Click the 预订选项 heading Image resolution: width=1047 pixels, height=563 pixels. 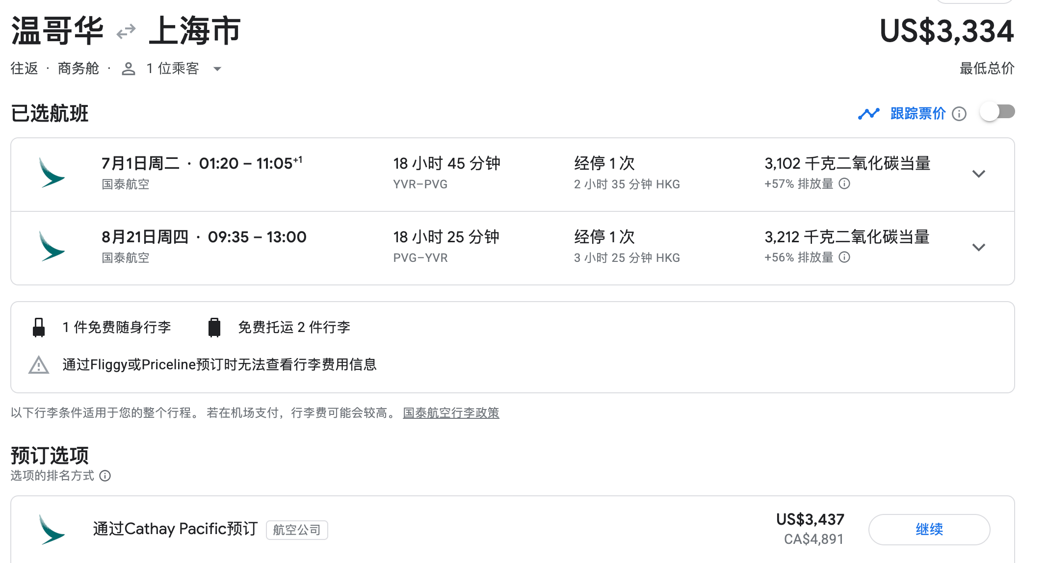coord(50,455)
